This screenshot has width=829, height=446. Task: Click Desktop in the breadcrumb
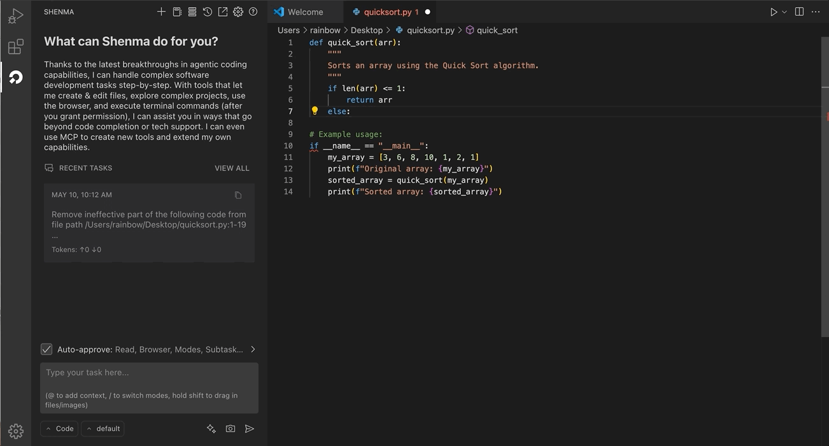pyautogui.click(x=367, y=30)
